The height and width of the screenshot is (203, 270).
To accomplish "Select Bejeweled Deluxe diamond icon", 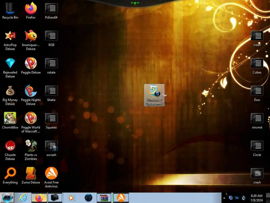I will (10, 68).
